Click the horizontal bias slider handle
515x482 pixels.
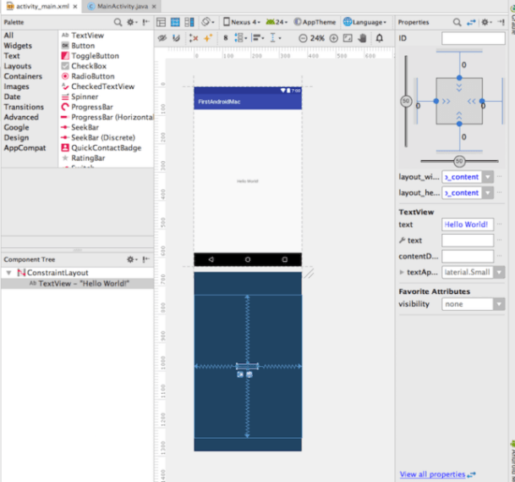(x=459, y=161)
